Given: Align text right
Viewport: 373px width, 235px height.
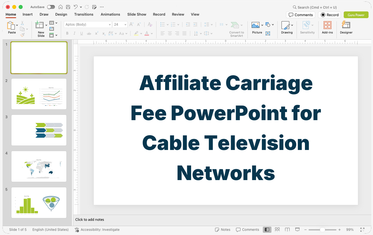Looking at the screenshot, I should (x=177, y=33).
